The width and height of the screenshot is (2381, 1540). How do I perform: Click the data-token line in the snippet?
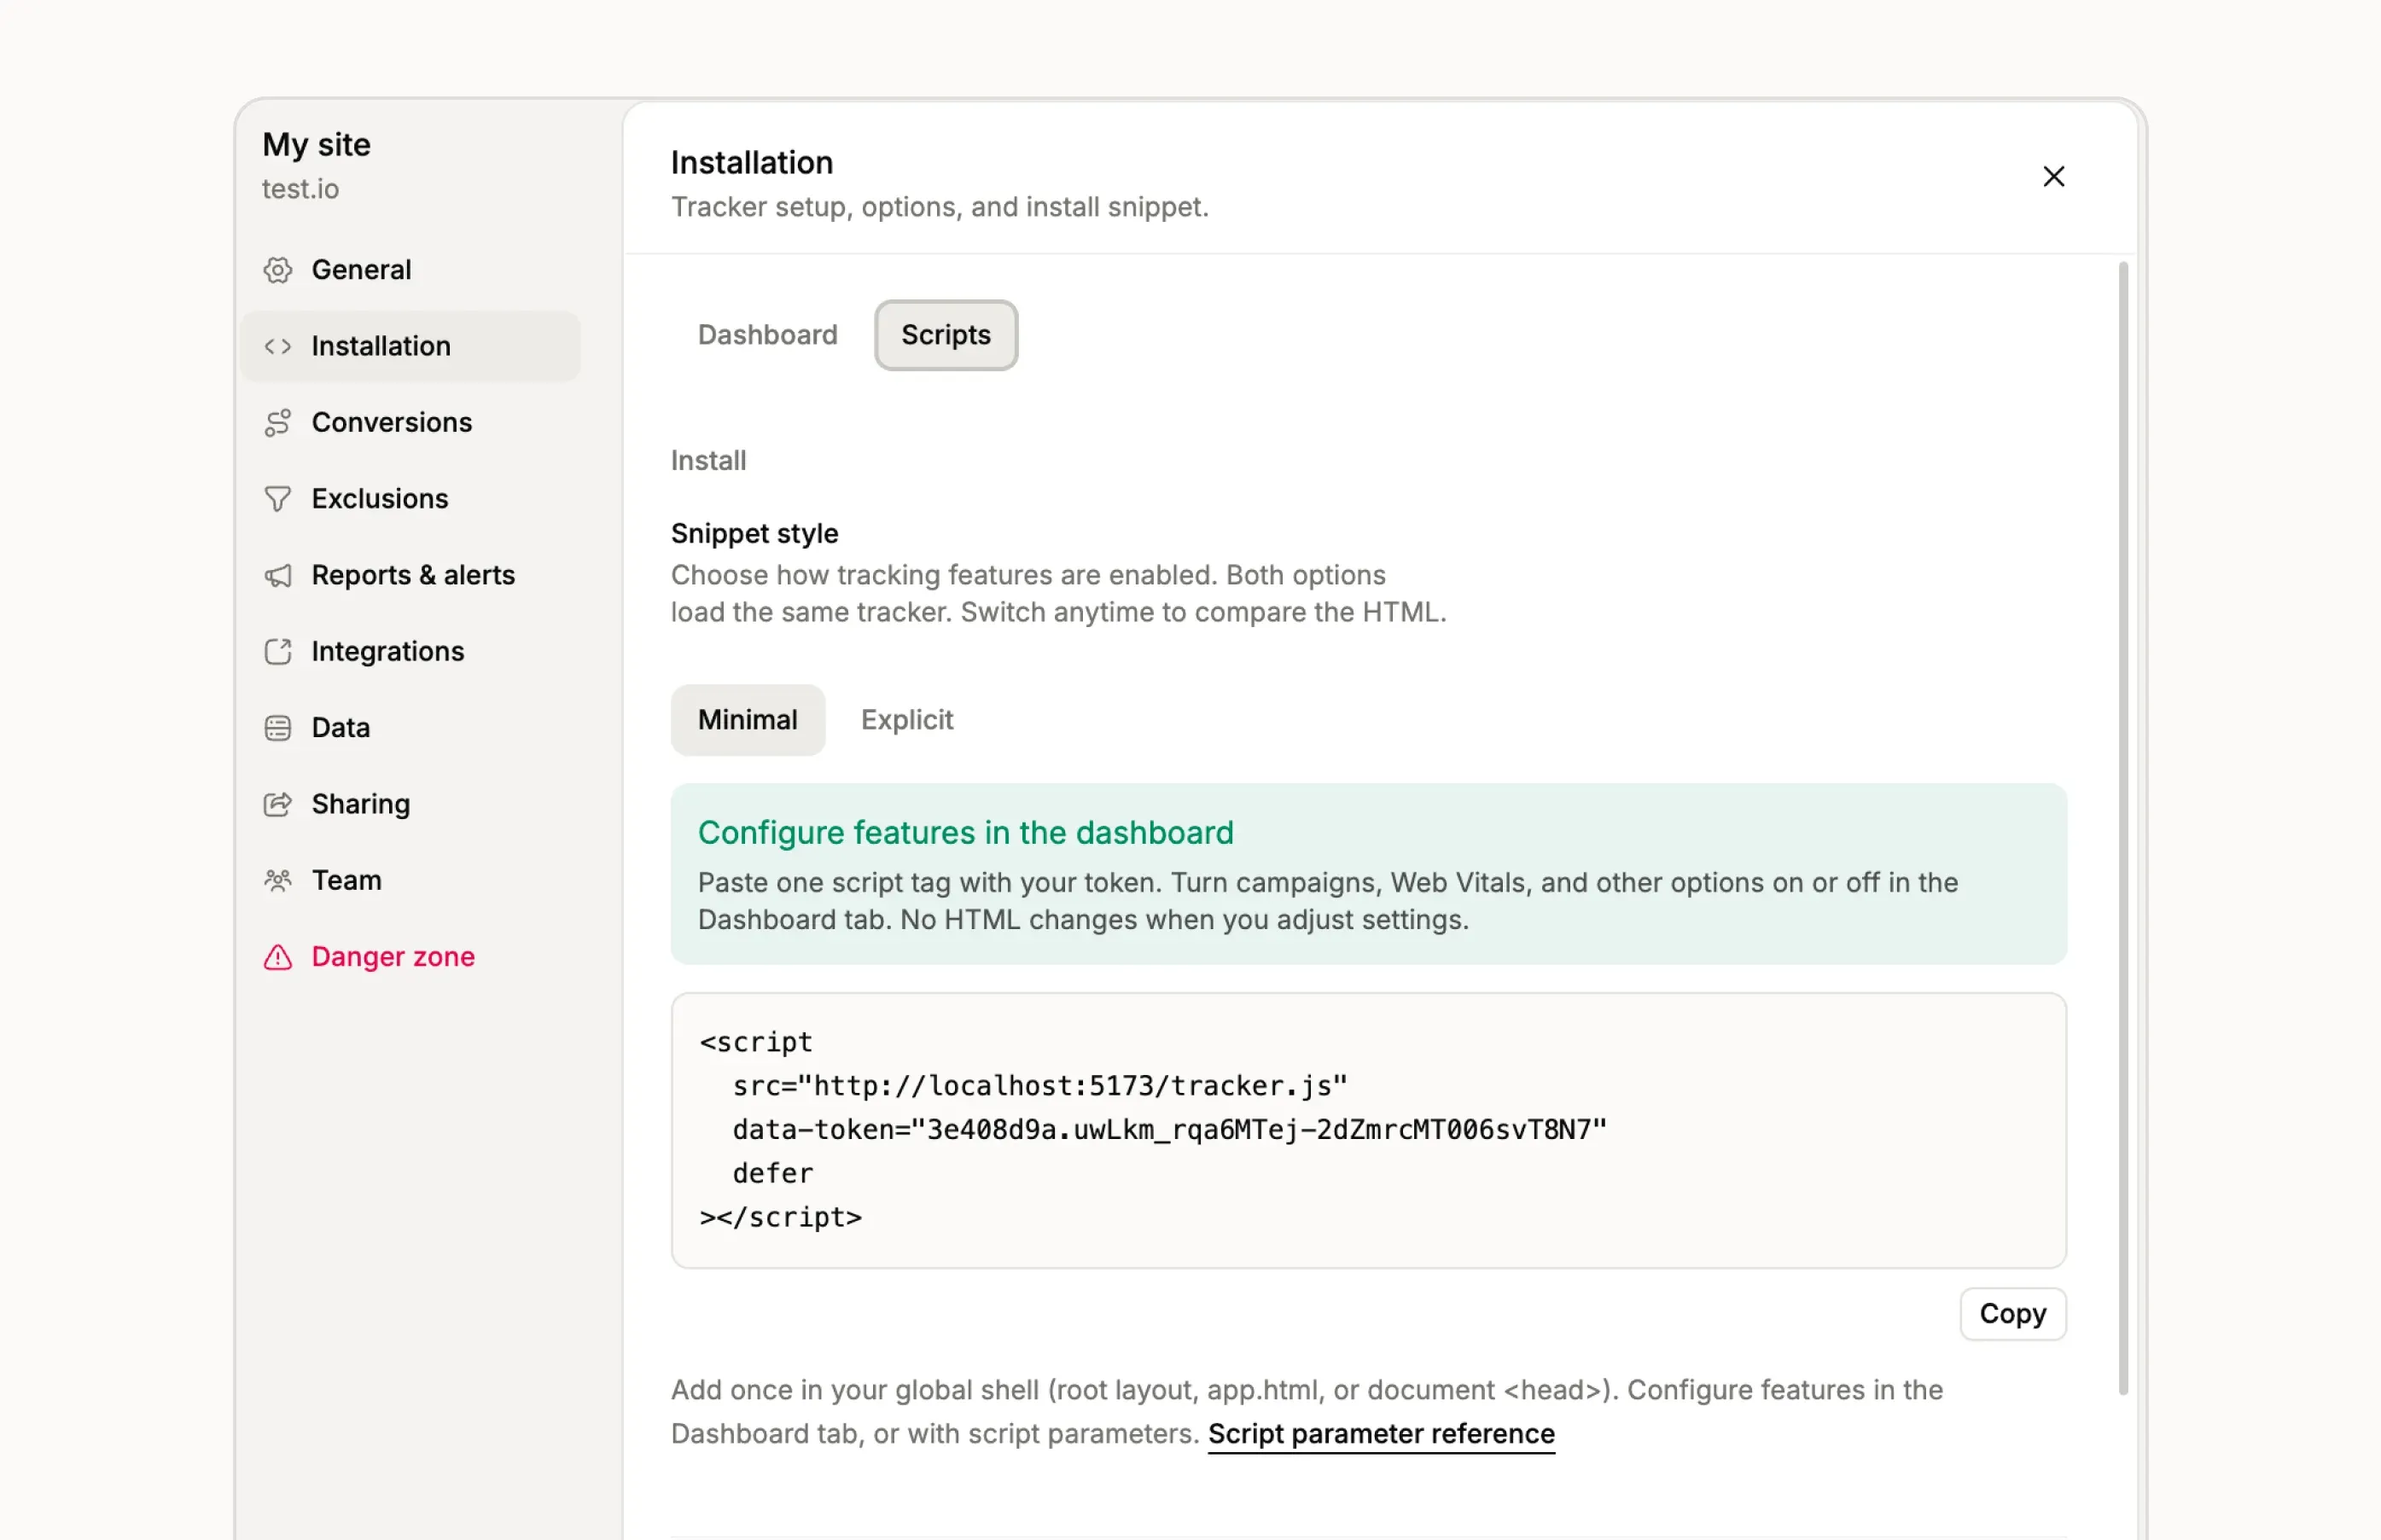[1169, 1130]
